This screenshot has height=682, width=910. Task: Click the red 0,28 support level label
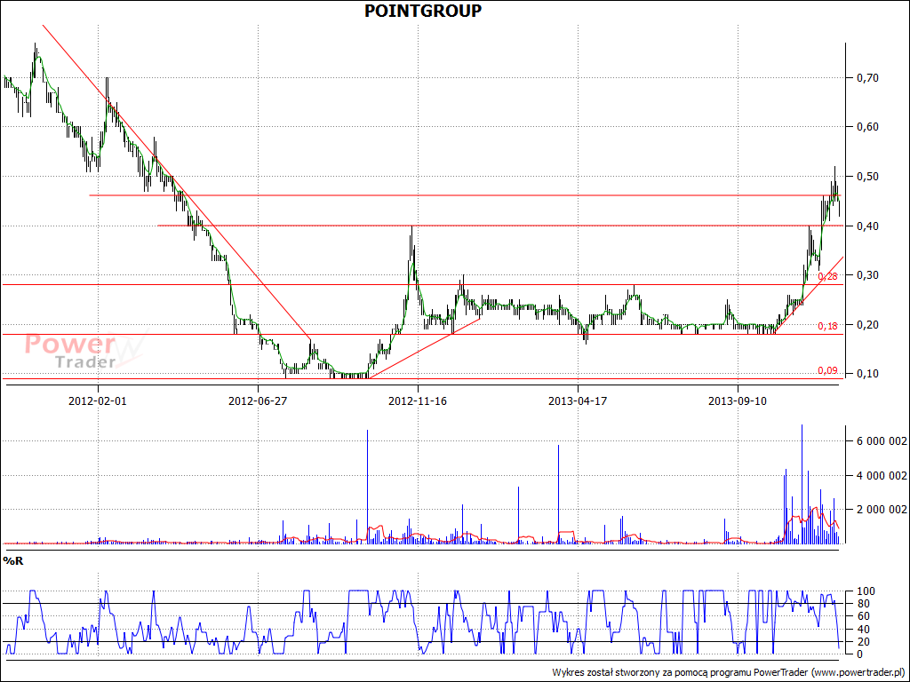[827, 277]
